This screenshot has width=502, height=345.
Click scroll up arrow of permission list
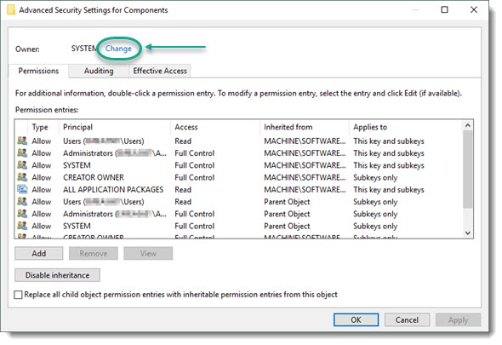click(x=468, y=125)
